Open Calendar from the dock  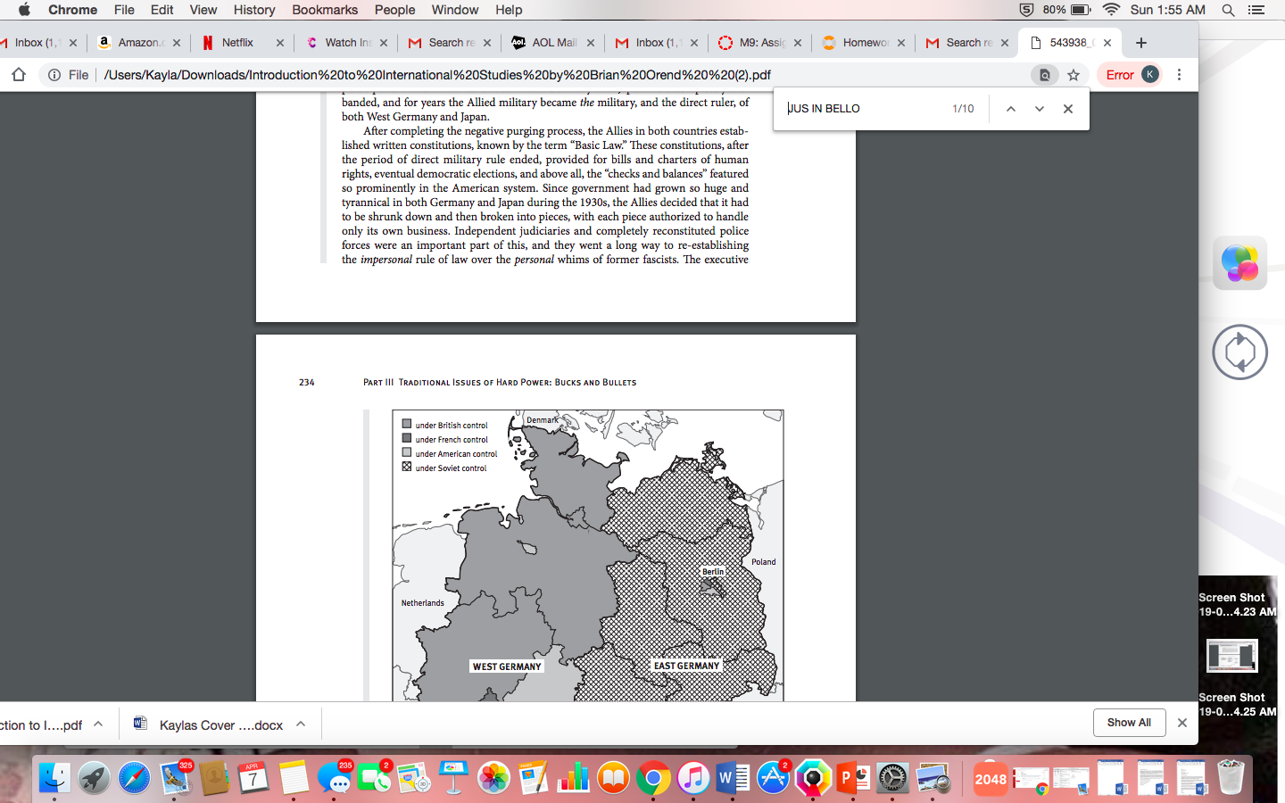253,779
